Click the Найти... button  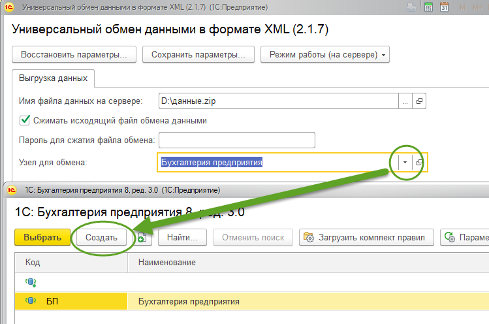point(182,238)
